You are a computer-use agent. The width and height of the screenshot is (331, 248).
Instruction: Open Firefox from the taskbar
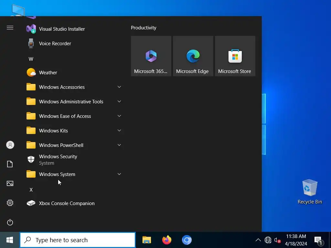pyautogui.click(x=166, y=240)
